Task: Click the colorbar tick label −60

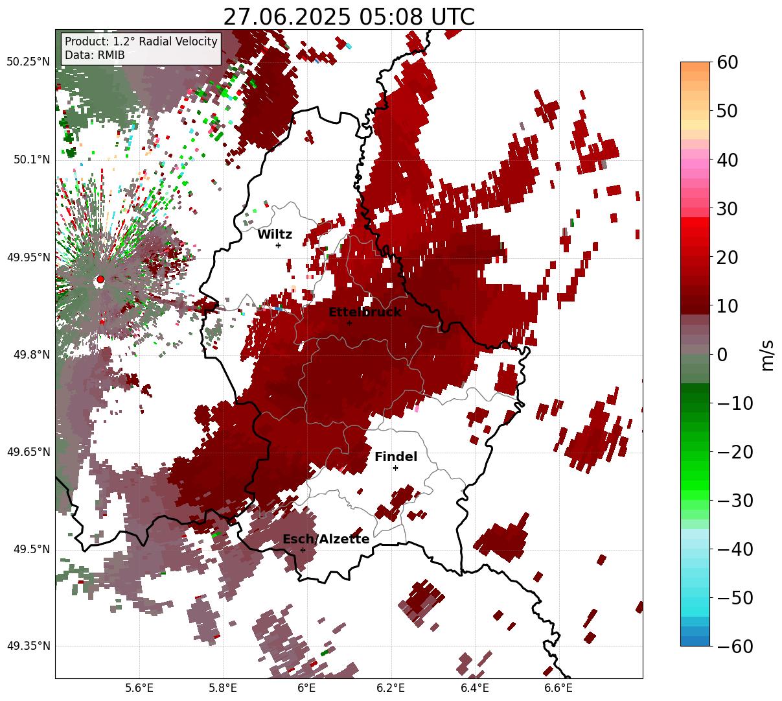Action: (x=735, y=647)
